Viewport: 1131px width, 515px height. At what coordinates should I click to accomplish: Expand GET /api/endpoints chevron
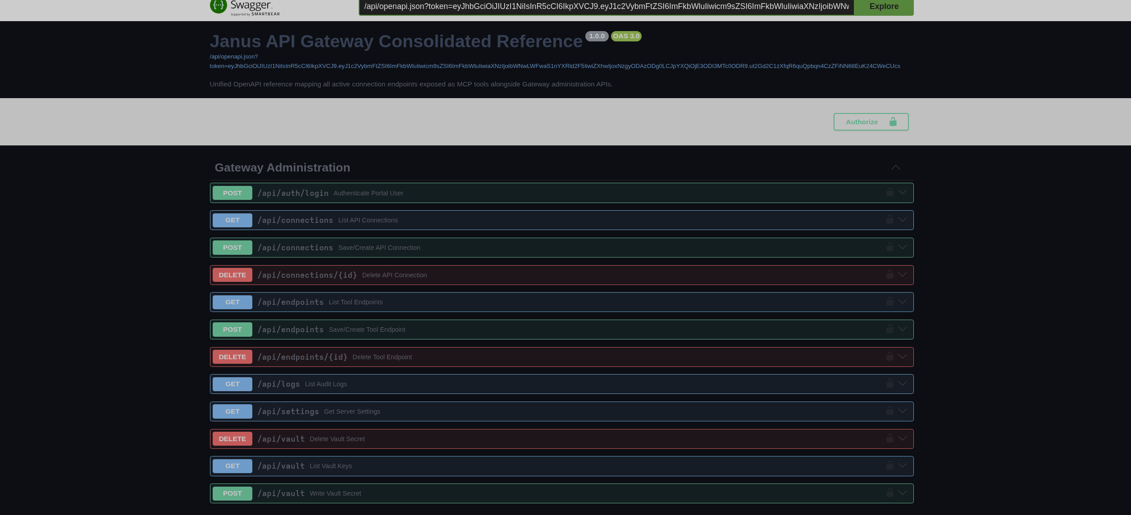coord(902,302)
